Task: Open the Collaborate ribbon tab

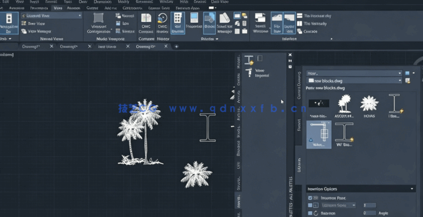Action: click(133, 8)
